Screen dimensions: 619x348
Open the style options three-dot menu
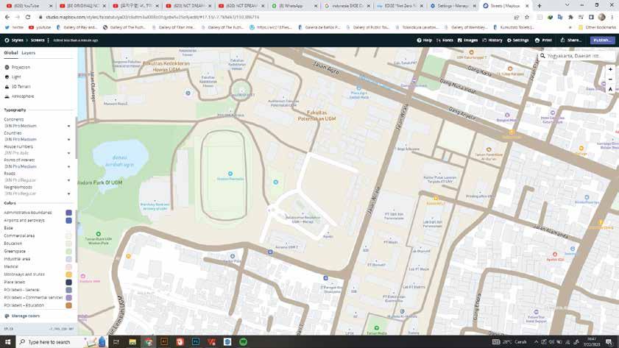coord(48,40)
